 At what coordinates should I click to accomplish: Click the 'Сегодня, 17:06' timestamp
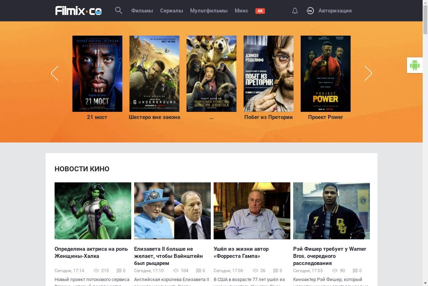pos(228,271)
